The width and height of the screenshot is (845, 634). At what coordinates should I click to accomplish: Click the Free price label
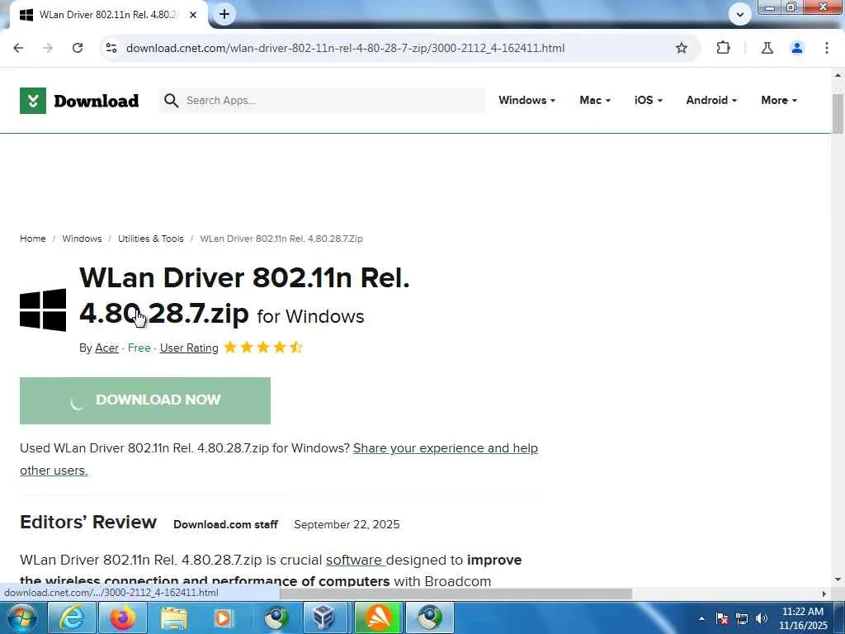[139, 348]
